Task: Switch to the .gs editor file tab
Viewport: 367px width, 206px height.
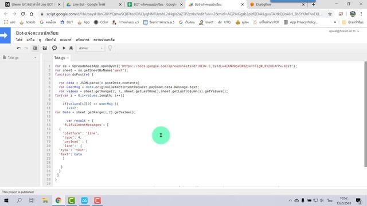Action: [x=60, y=58]
